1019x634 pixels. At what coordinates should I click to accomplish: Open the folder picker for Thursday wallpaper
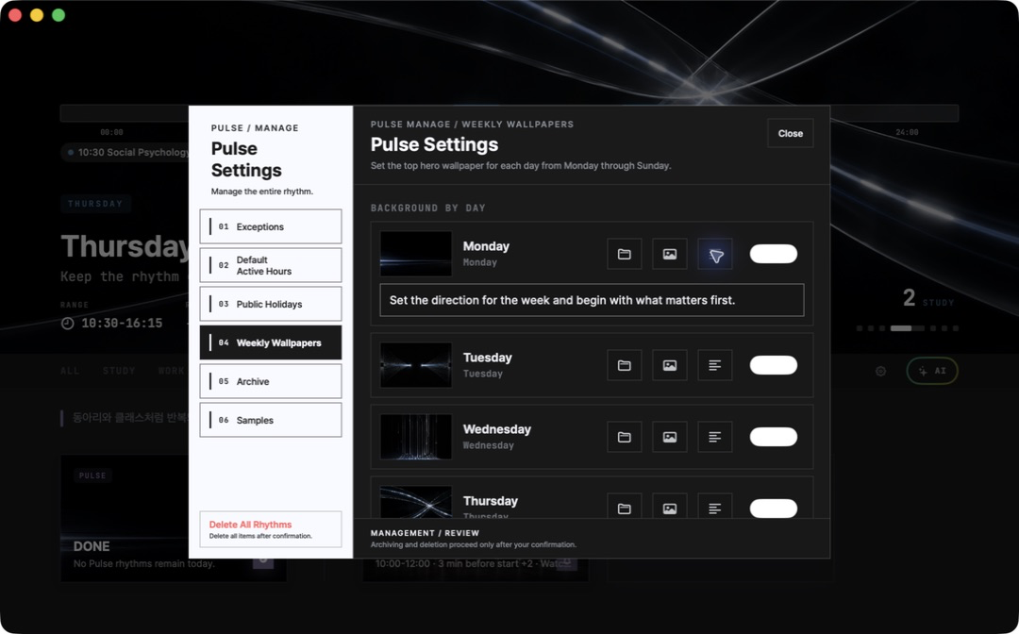click(x=624, y=506)
